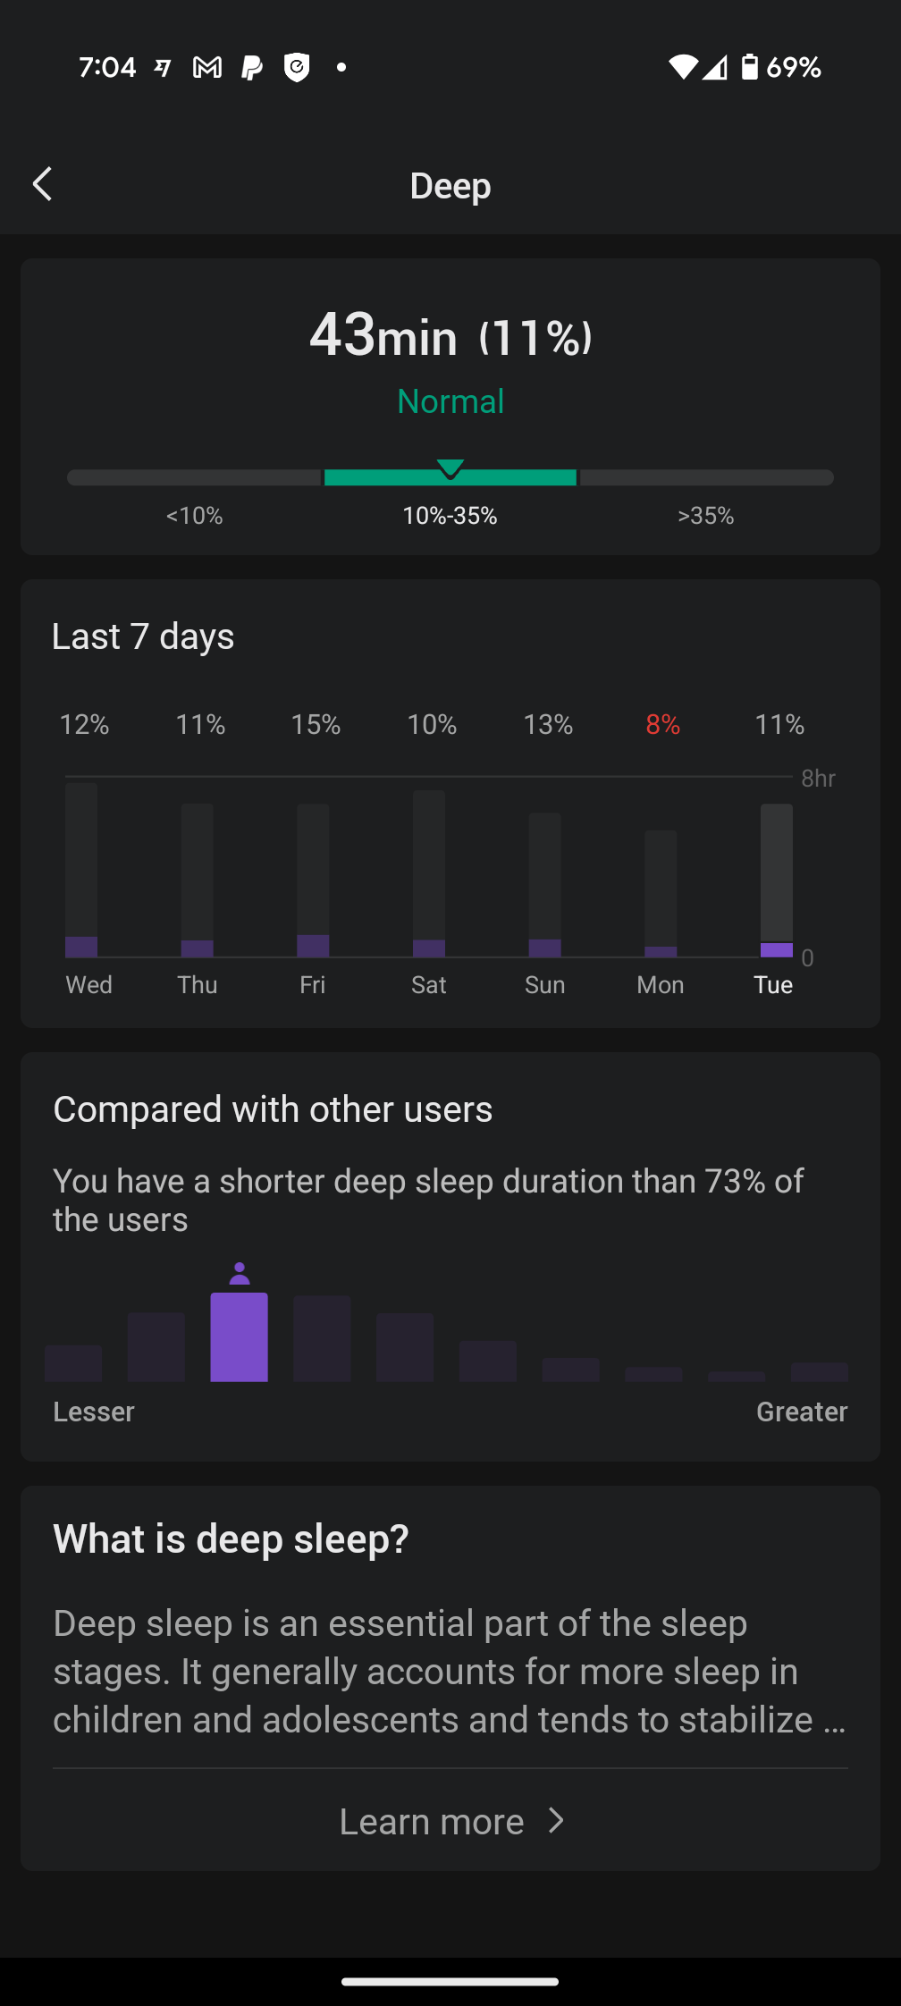Open the Learn more link
The image size is (901, 2006).
pyautogui.click(x=432, y=1821)
